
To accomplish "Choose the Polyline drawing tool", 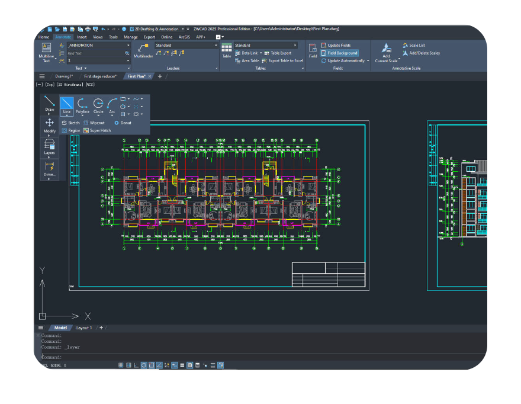I will (82, 106).
